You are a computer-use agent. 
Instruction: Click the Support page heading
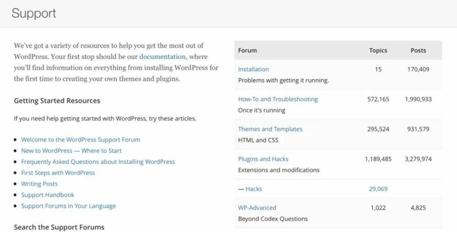tap(34, 14)
